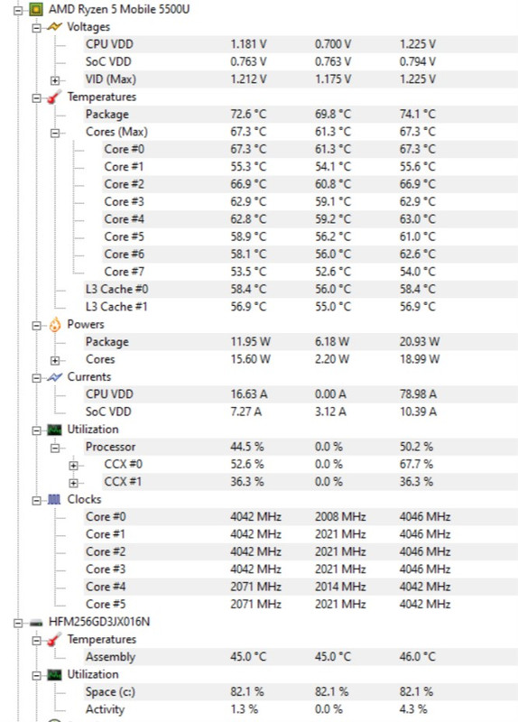Click the Utilization icon under HFM256GD3JX016N

54,674
